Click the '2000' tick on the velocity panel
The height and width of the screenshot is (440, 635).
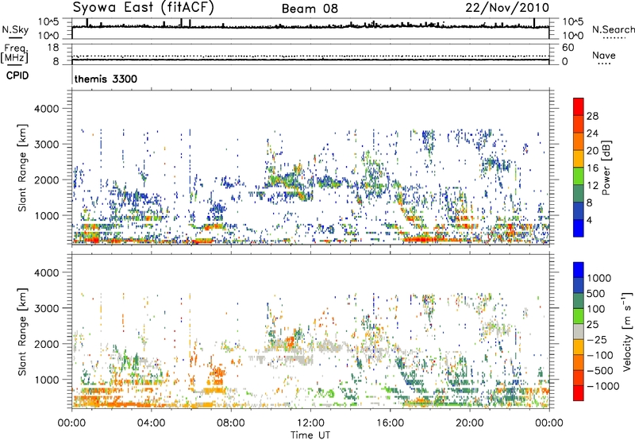pyautogui.click(x=46, y=344)
